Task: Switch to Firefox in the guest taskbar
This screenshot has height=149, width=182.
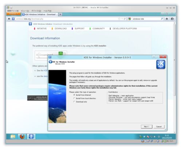Action: pyautogui.click(x=22, y=137)
